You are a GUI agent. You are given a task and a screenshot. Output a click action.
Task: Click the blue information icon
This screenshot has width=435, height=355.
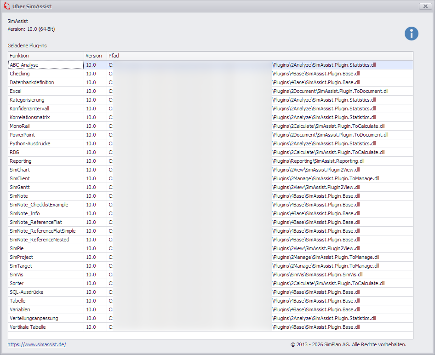[x=411, y=34]
